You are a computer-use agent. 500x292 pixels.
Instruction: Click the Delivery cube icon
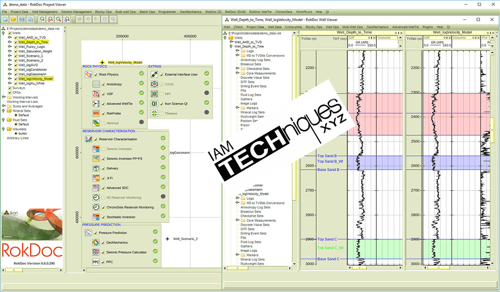pos(96,168)
